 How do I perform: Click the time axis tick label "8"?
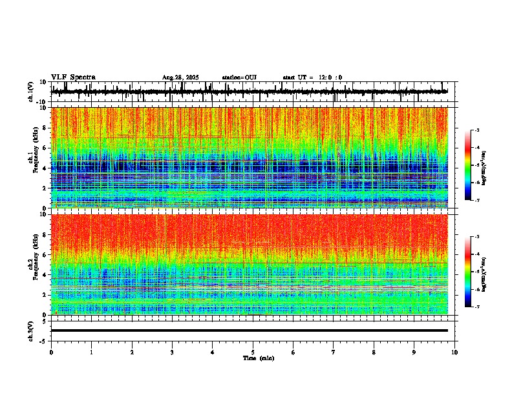click(374, 352)
